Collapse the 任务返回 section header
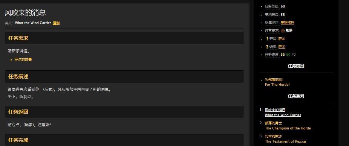 [124, 112]
